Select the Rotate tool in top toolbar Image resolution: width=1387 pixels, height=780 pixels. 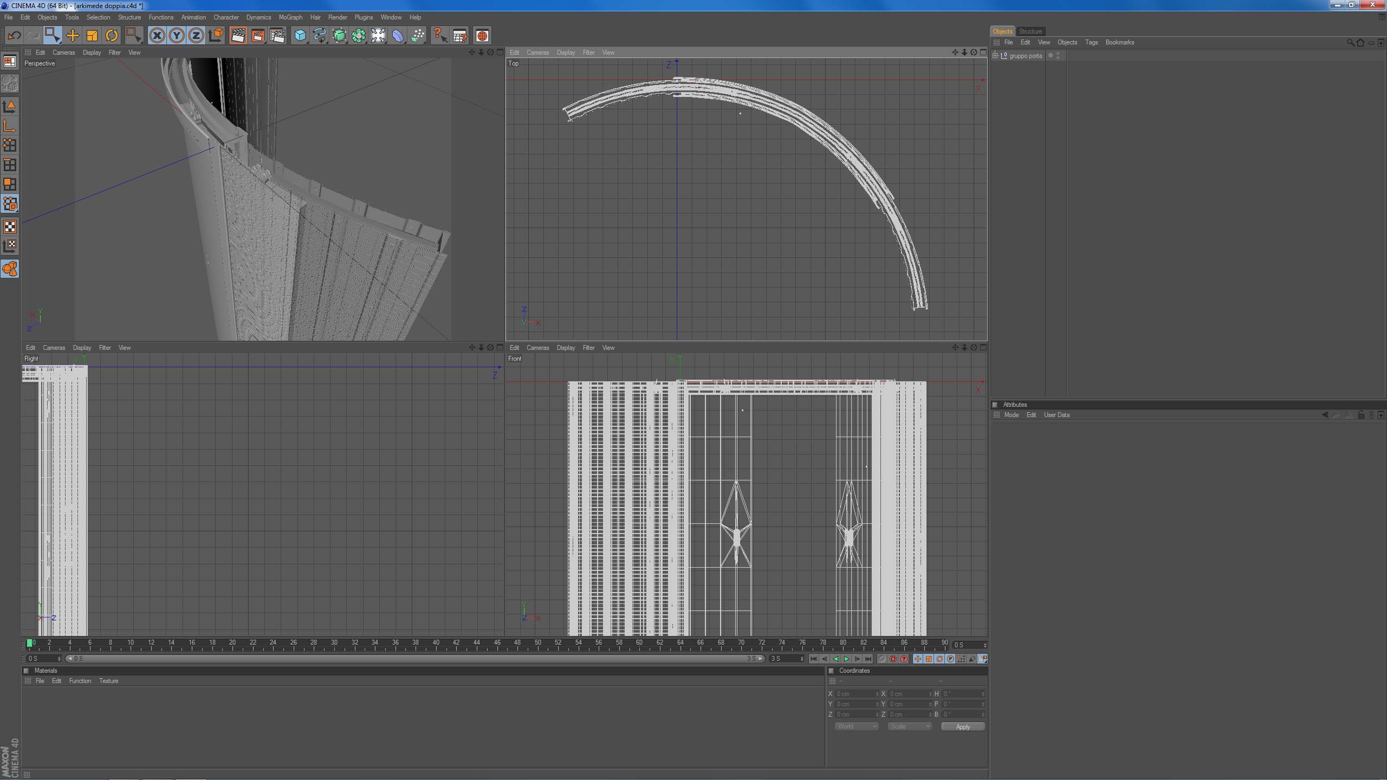(x=112, y=36)
